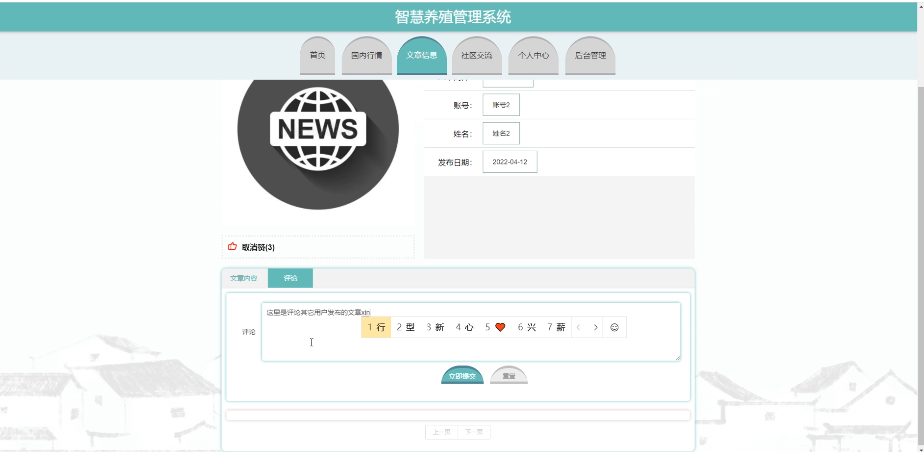Choose the red heart emoji candidate

point(496,327)
